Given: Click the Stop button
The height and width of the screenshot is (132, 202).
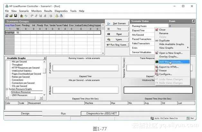Looking at the screenshot, I should coord(117,29).
